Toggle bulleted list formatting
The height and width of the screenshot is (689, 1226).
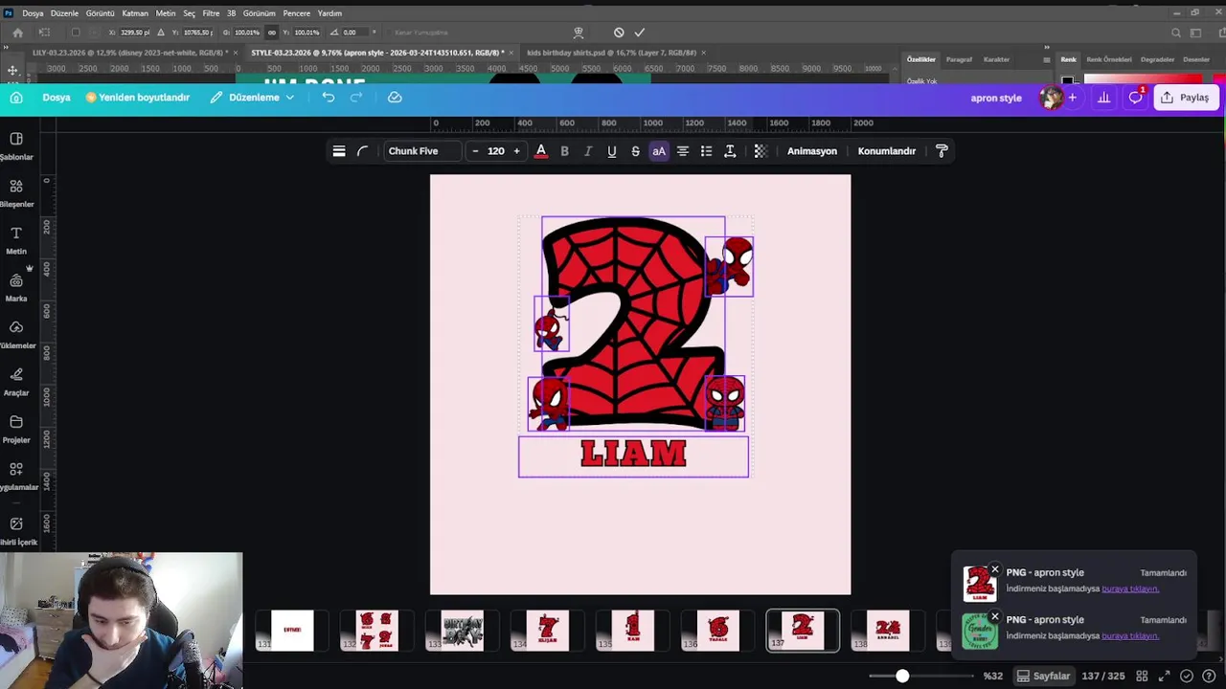[706, 151]
